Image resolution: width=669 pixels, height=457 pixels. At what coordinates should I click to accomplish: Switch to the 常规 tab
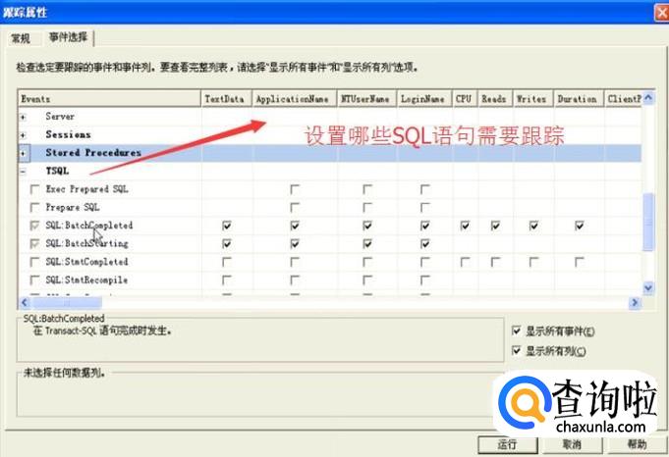pyautogui.click(x=21, y=38)
